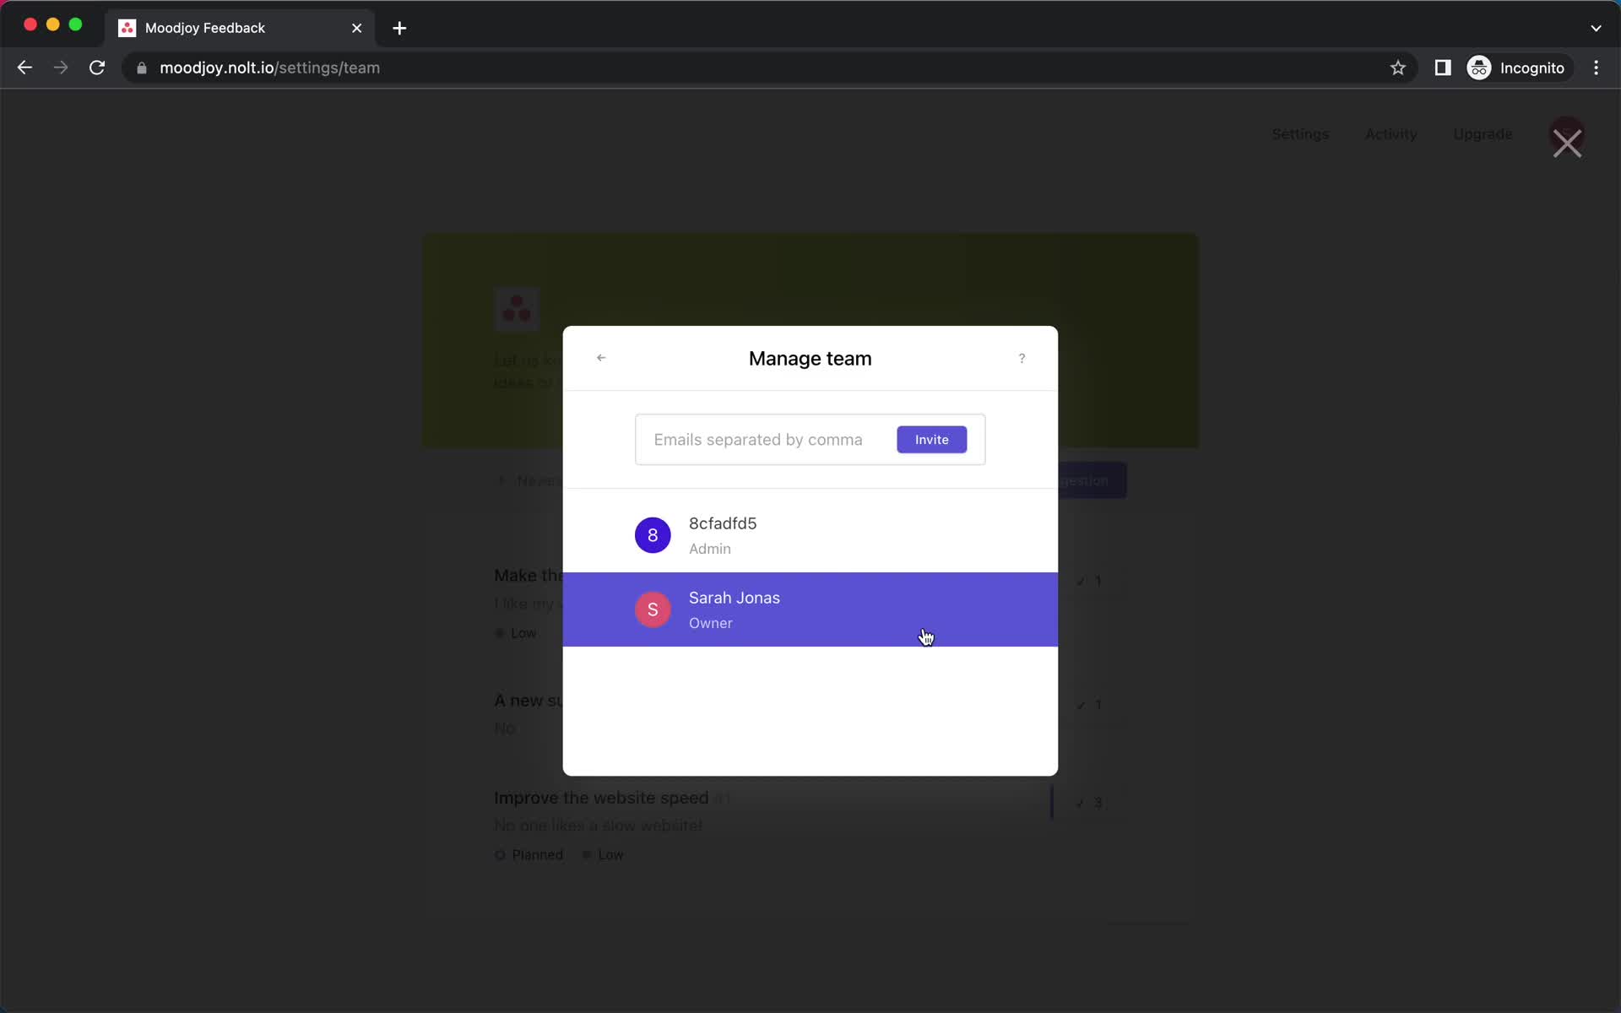The image size is (1621, 1013).
Task: Click on 8cfadfd5 Admin row
Action: 810,536
